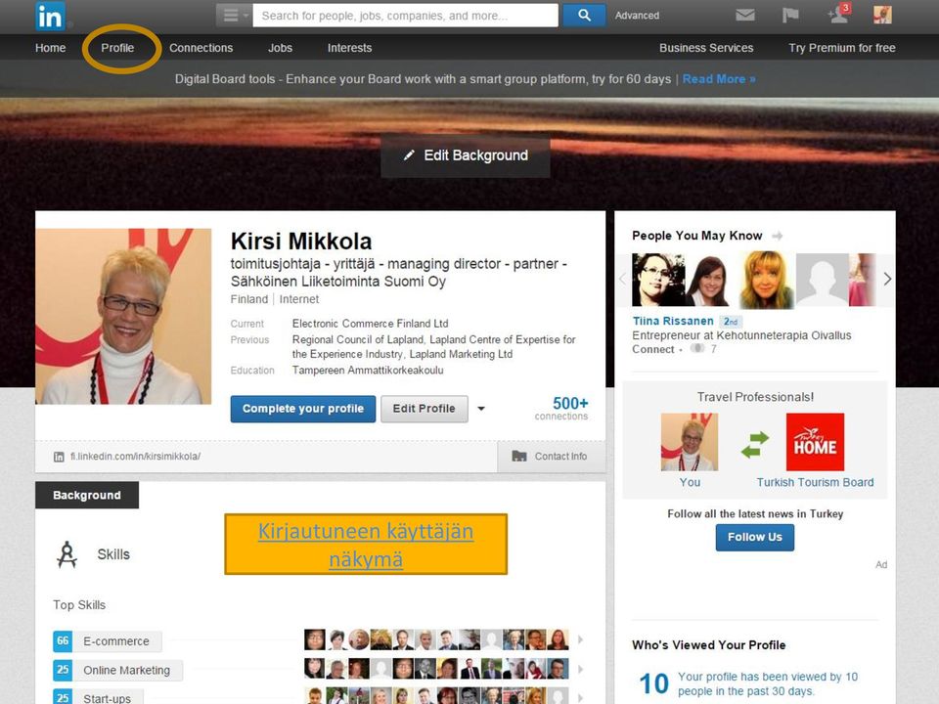Click the Turkey HOME red logo
This screenshot has height=704, width=939.
click(x=815, y=442)
